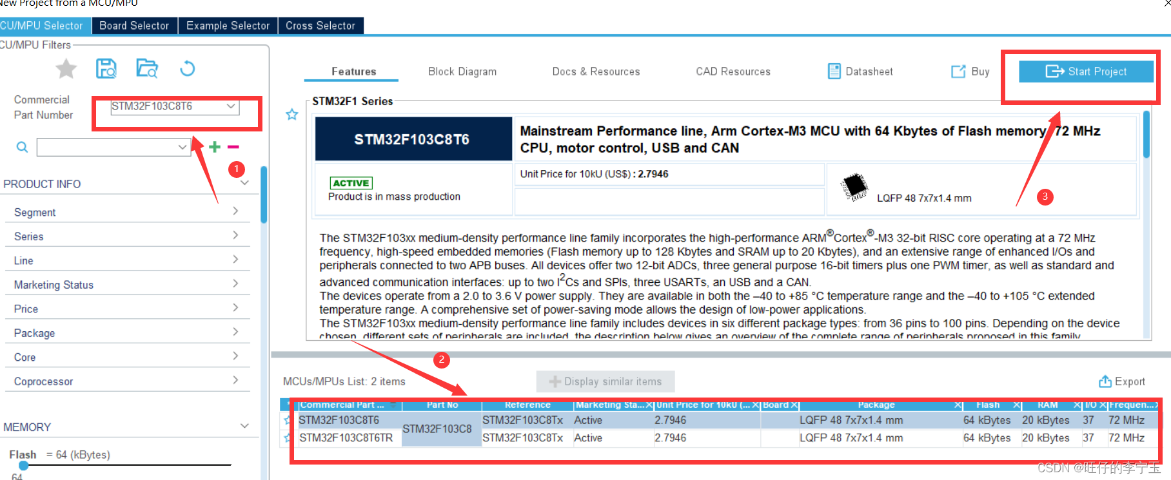Click the Export button label

[x=1130, y=381]
